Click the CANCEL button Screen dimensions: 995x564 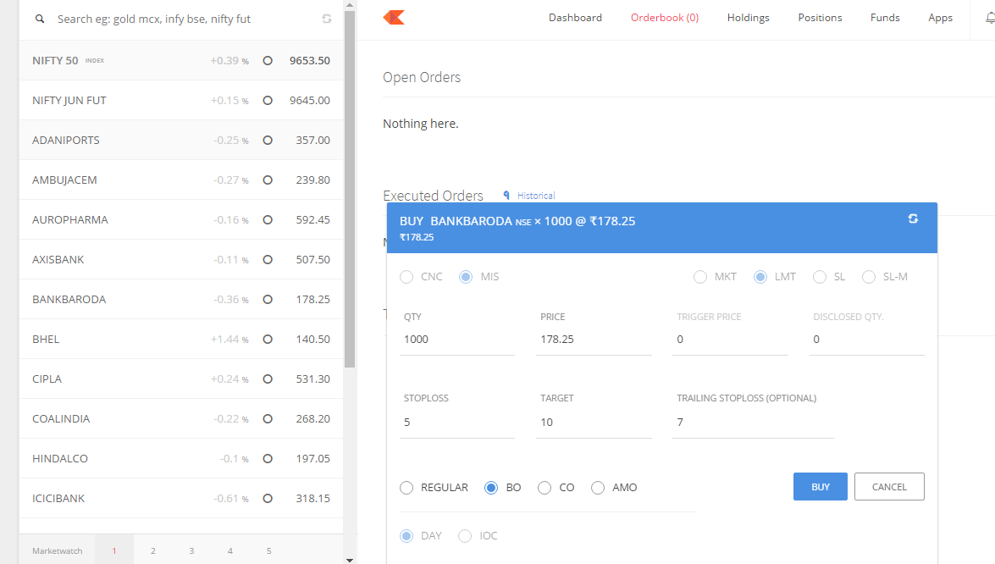(x=889, y=487)
